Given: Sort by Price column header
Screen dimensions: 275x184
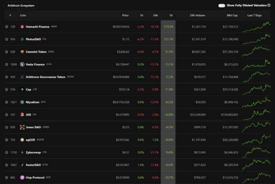Looking at the screenshot, I should point(125,15).
